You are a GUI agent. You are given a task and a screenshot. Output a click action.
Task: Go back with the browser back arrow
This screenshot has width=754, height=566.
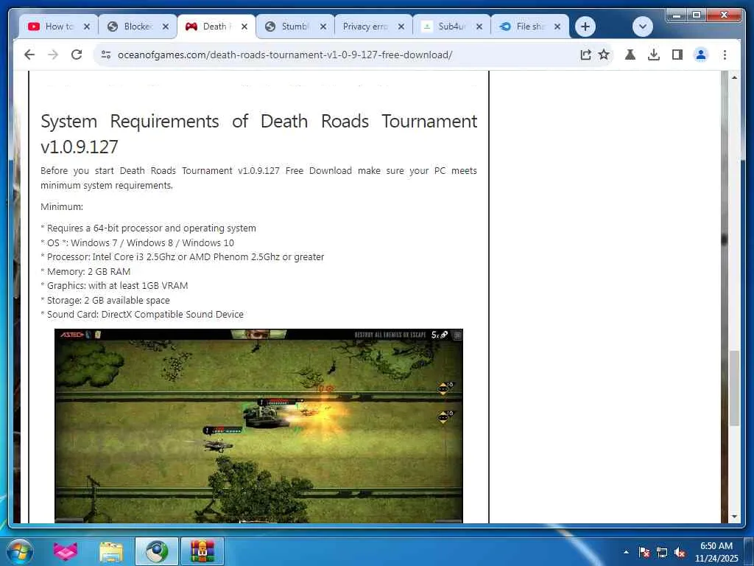click(x=29, y=55)
